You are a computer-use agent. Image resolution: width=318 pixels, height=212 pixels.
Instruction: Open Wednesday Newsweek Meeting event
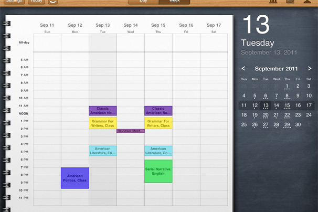[x=130, y=131]
